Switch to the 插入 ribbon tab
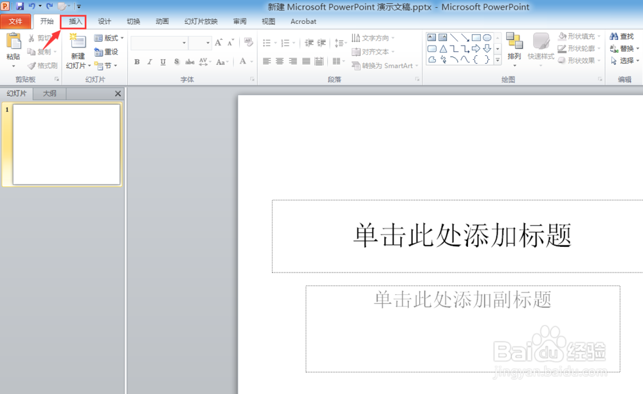 coord(73,21)
